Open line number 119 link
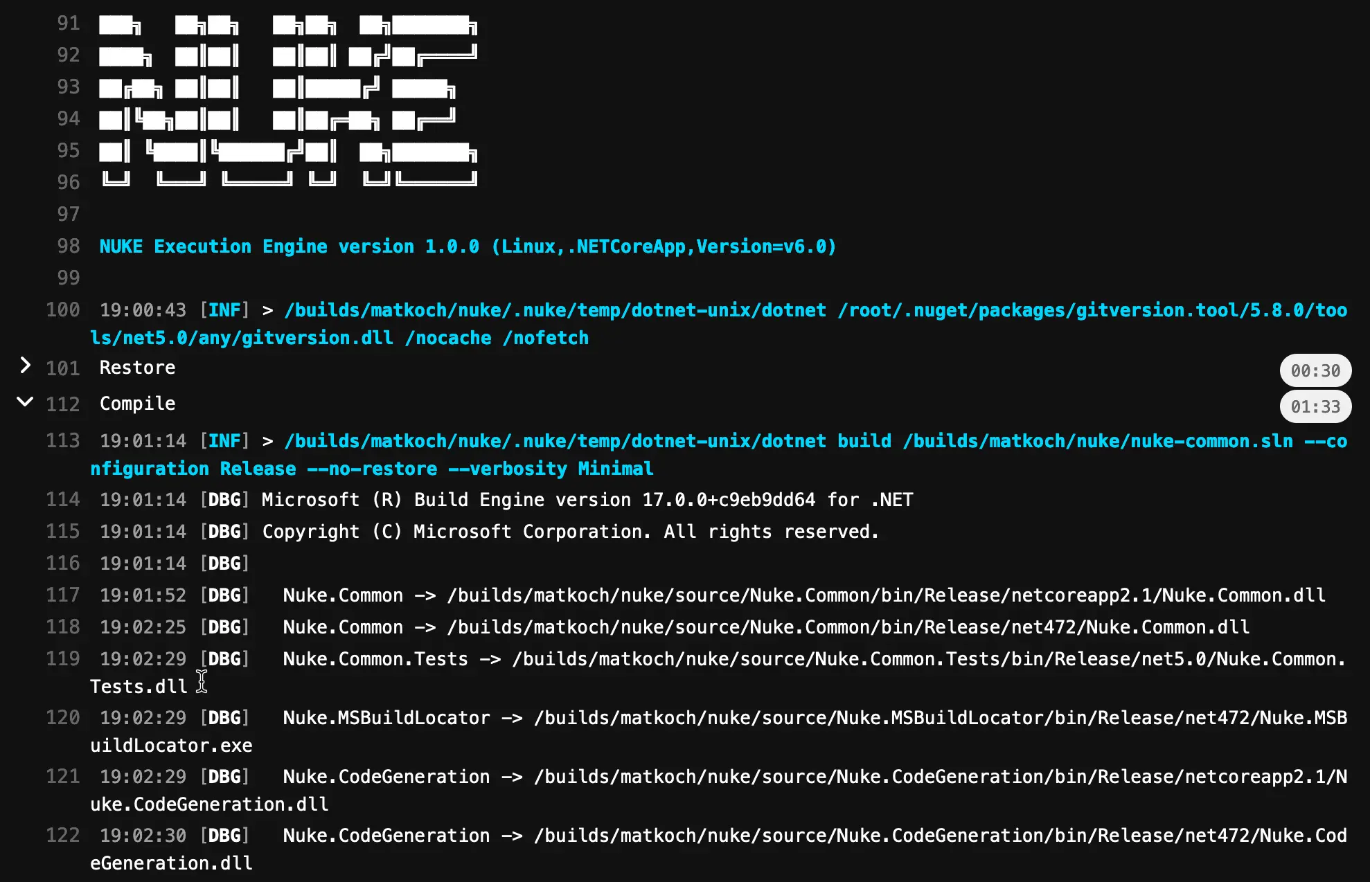The height and width of the screenshot is (882, 1370). pos(62,659)
